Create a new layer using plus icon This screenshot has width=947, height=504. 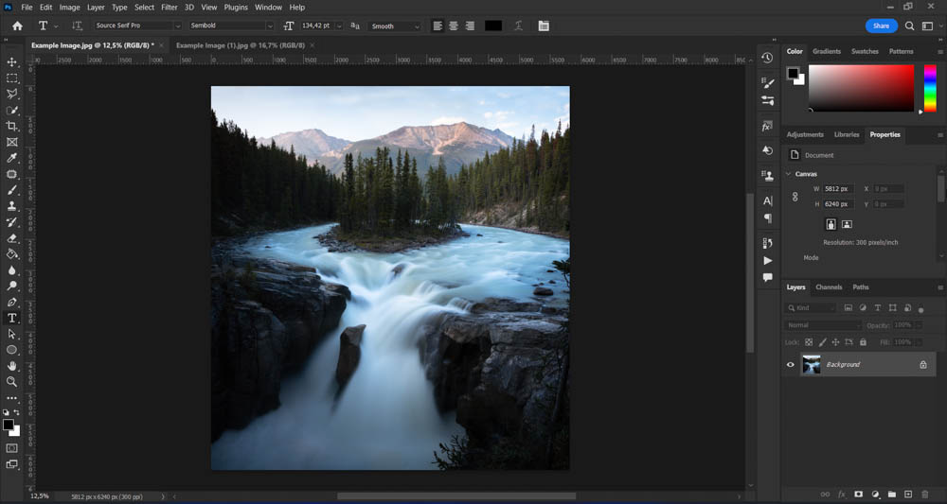click(x=907, y=495)
